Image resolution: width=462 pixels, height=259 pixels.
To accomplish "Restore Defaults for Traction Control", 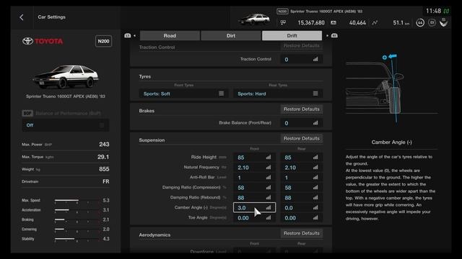I will click(302, 45).
